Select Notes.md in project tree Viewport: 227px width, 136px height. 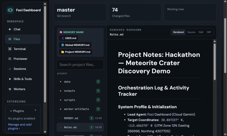(x=80, y=127)
